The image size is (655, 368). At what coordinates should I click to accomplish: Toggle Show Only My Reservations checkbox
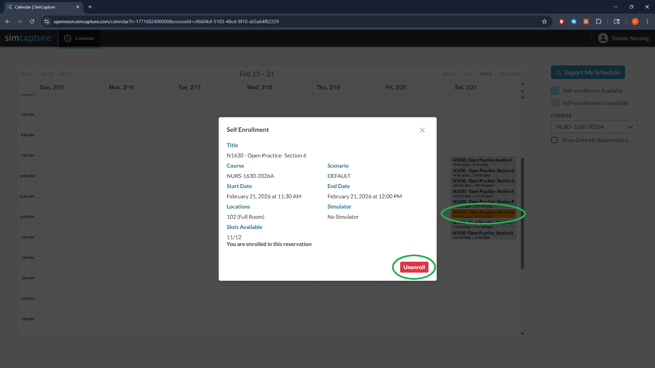pyautogui.click(x=554, y=140)
